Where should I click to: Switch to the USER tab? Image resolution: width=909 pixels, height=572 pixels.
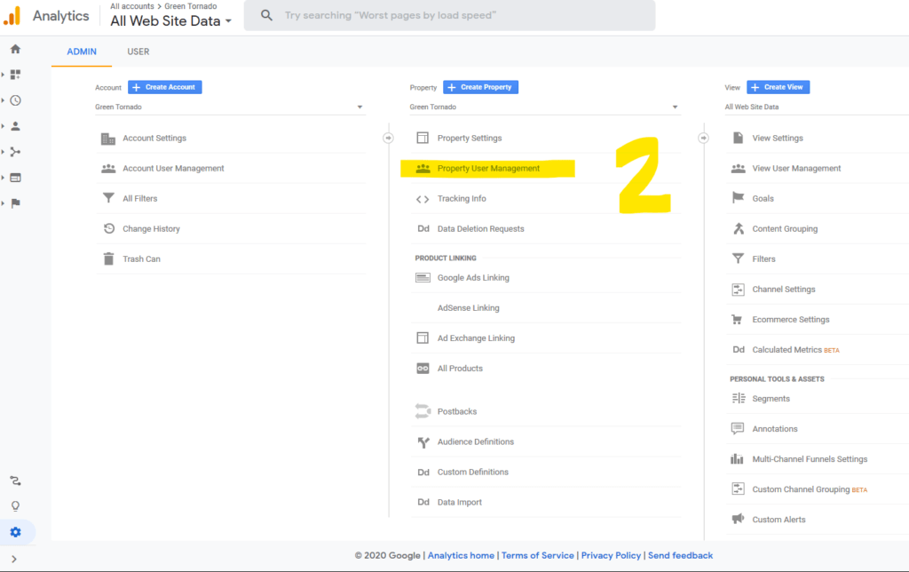coord(138,52)
